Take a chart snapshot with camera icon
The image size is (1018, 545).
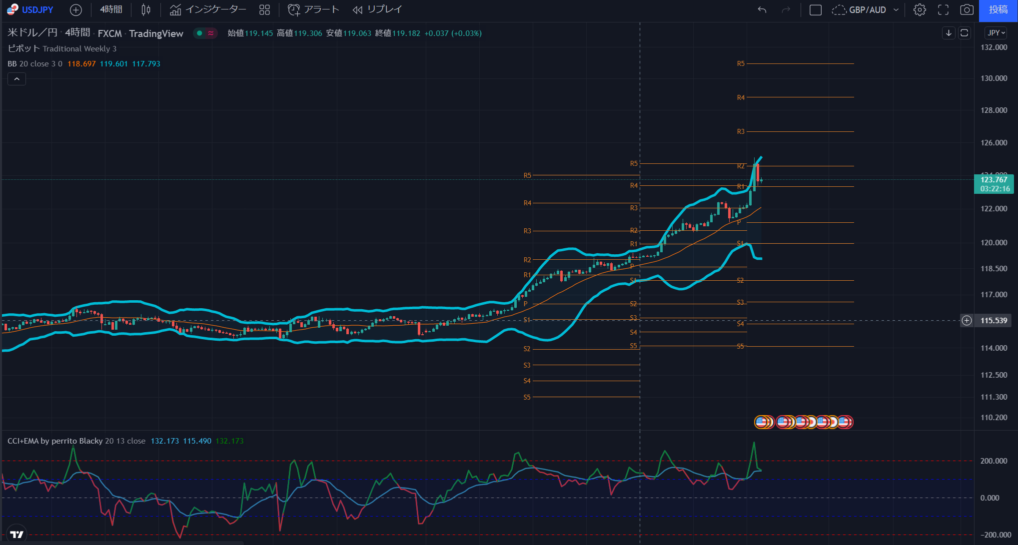click(x=967, y=9)
